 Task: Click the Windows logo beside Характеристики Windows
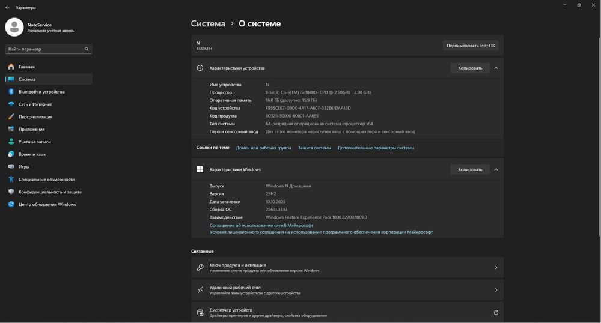coord(200,169)
